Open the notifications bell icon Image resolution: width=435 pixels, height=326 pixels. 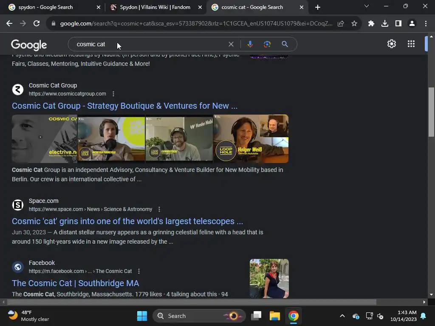tap(424, 316)
